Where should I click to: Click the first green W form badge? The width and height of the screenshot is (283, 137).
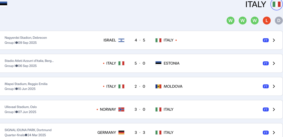(x=230, y=20)
